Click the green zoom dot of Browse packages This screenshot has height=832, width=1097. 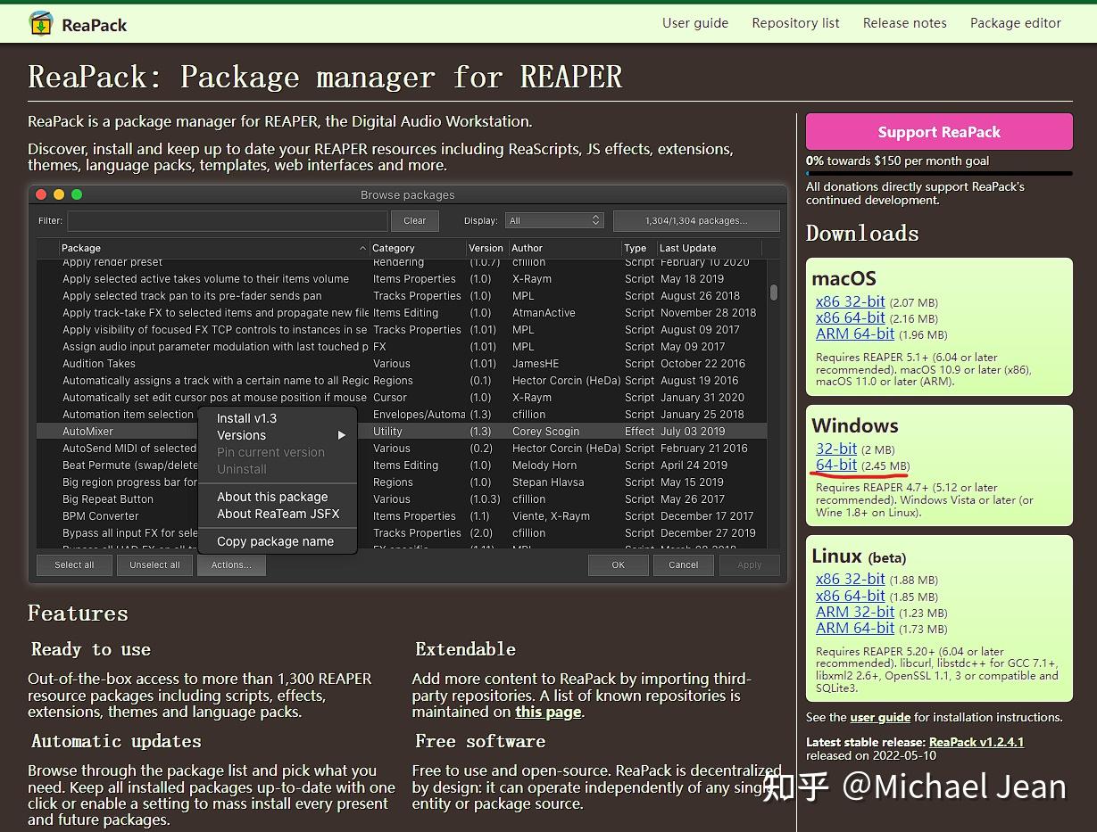click(x=77, y=194)
